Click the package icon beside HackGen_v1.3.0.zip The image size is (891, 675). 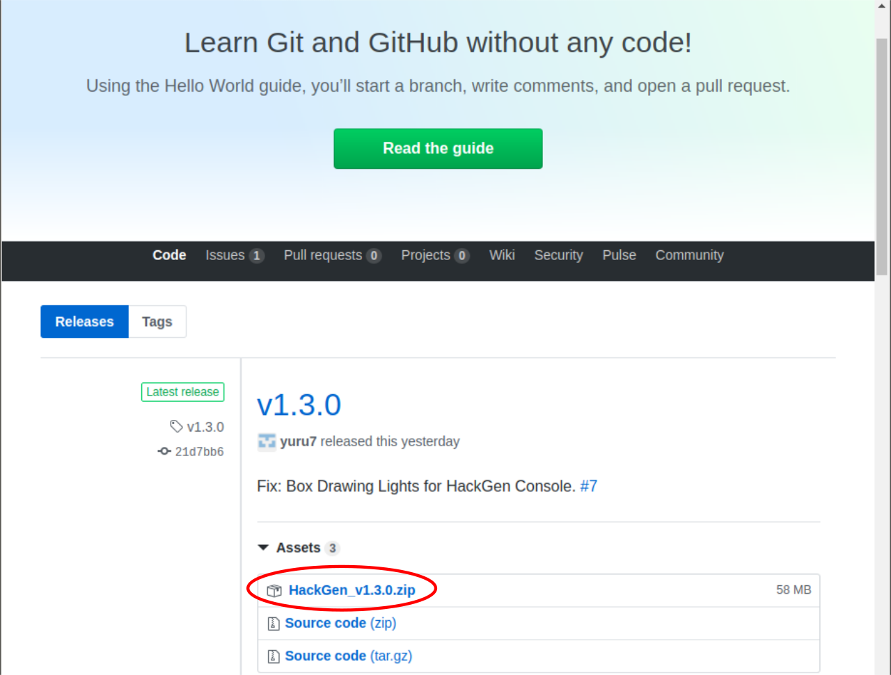(x=274, y=591)
